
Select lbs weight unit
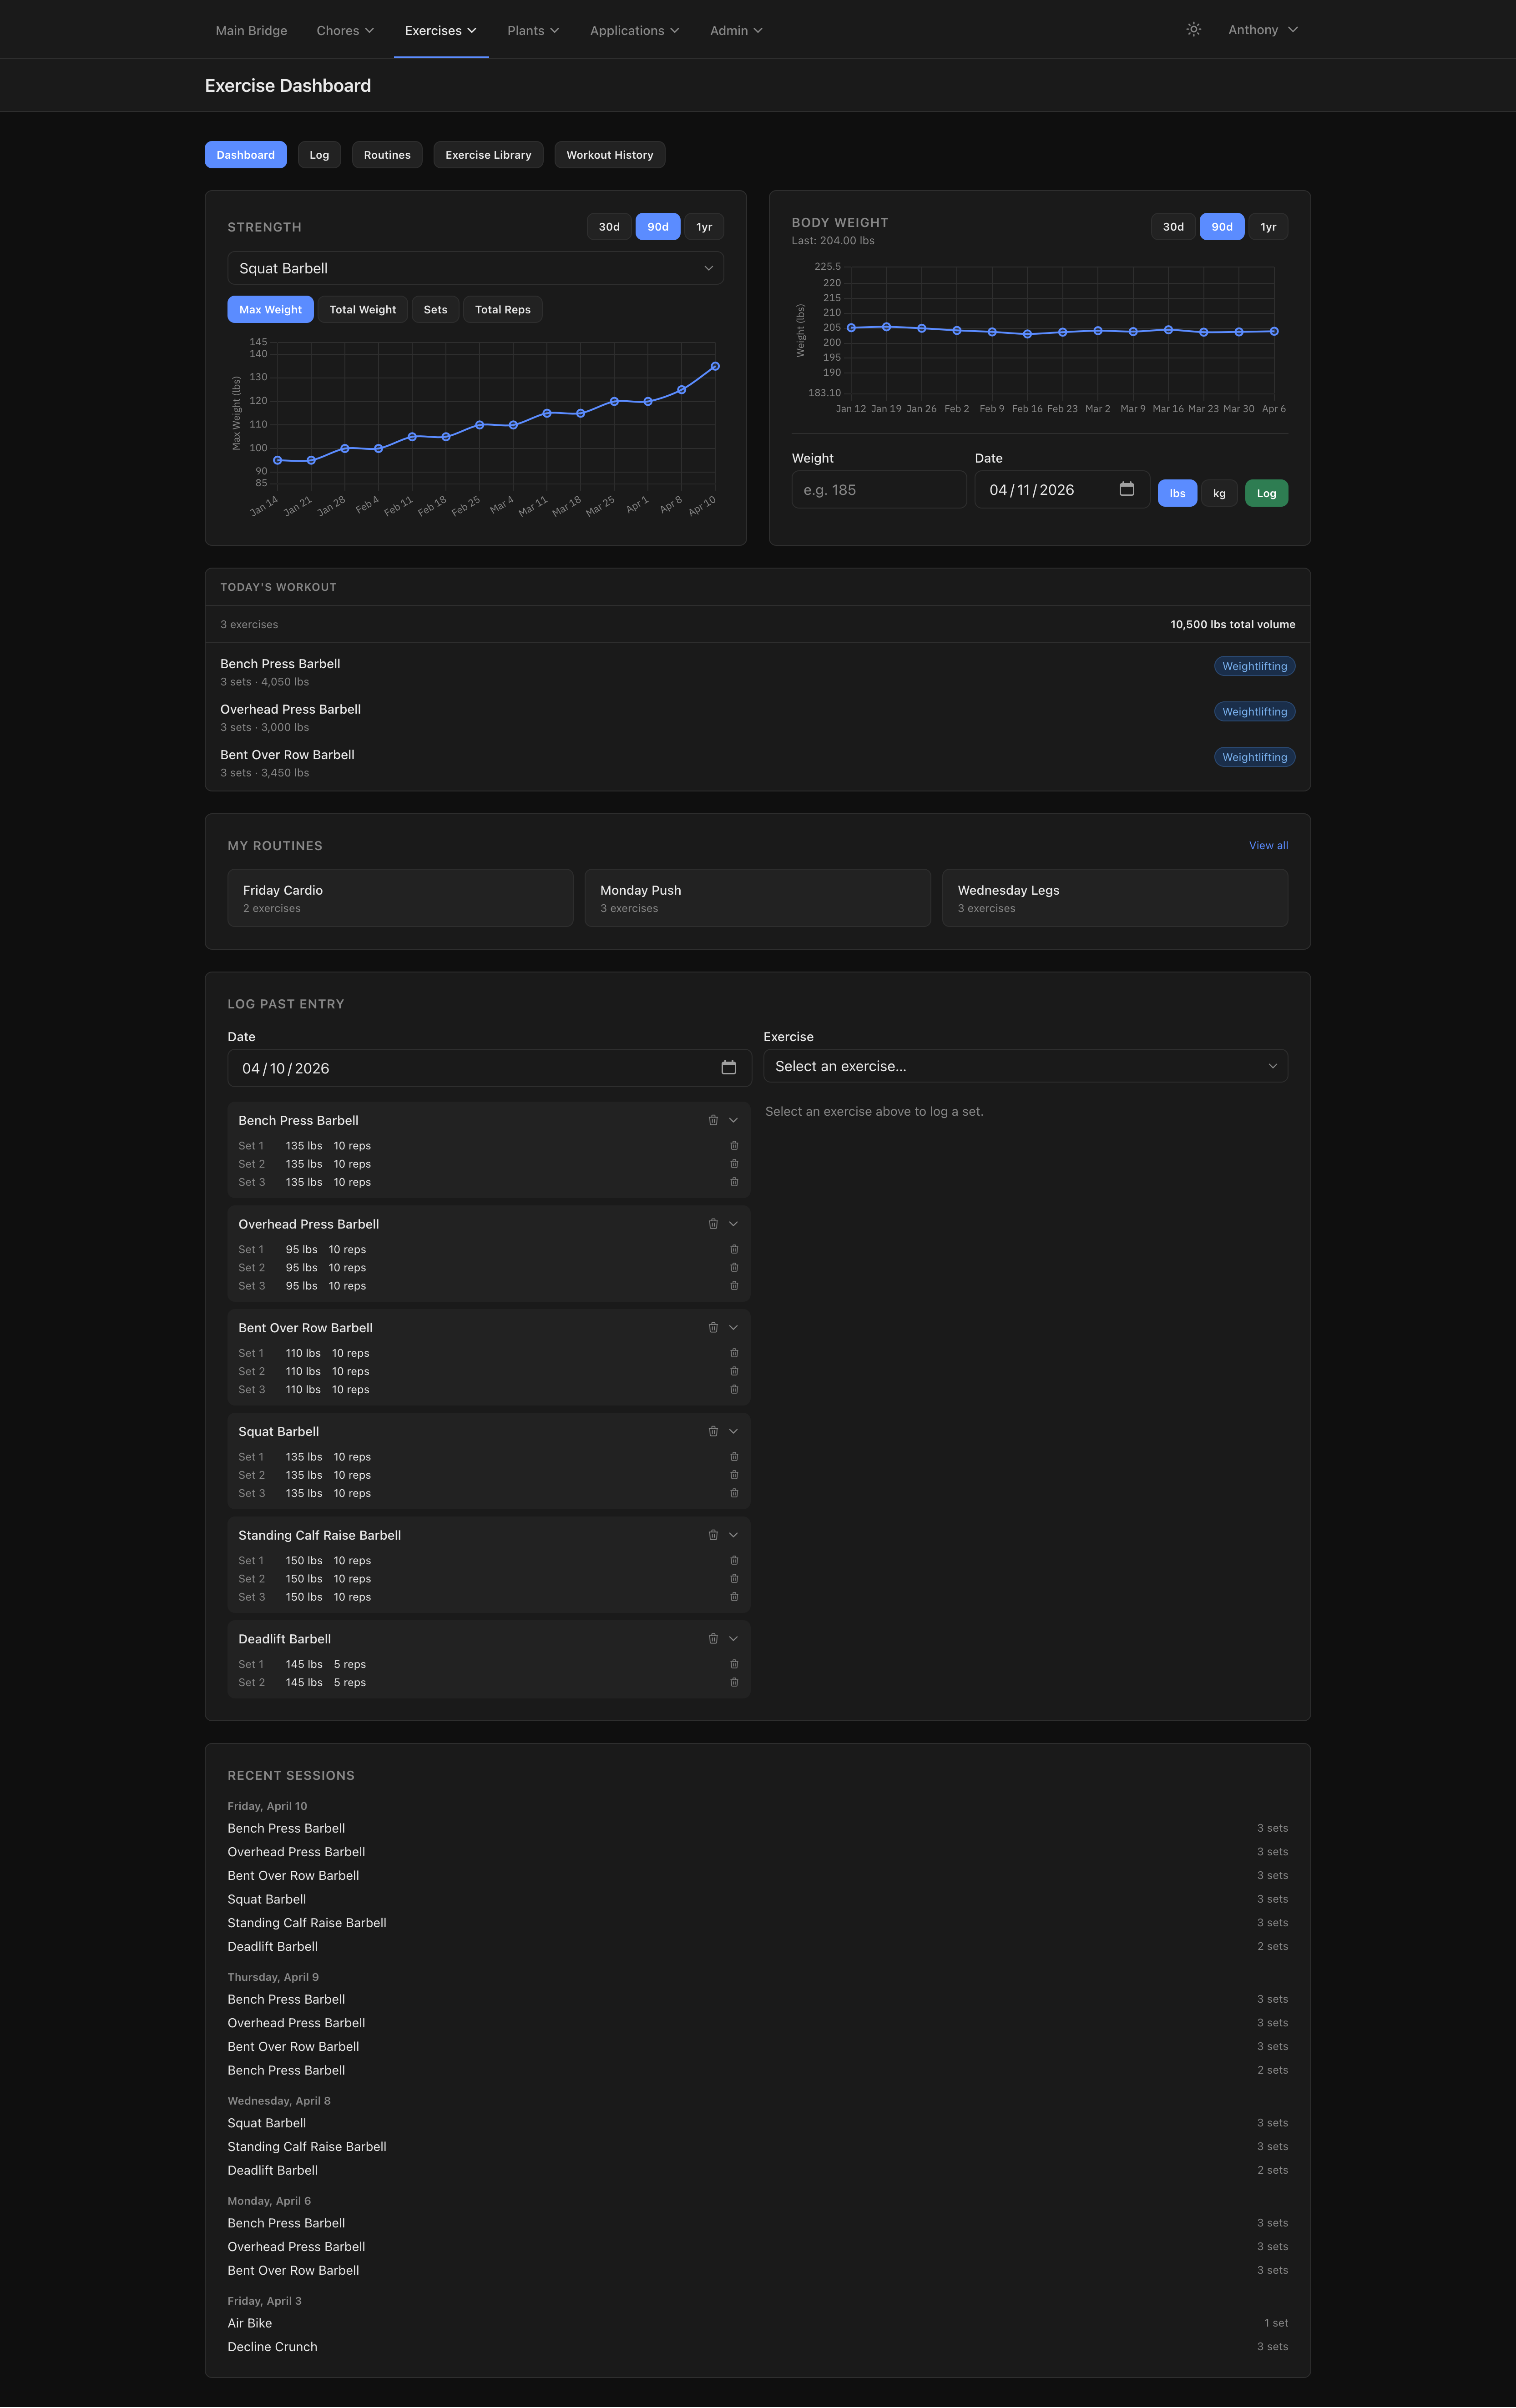[x=1177, y=493]
